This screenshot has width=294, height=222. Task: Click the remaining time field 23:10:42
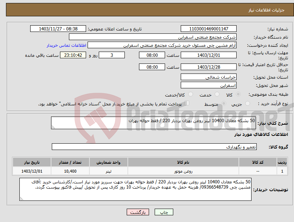tap(73, 55)
